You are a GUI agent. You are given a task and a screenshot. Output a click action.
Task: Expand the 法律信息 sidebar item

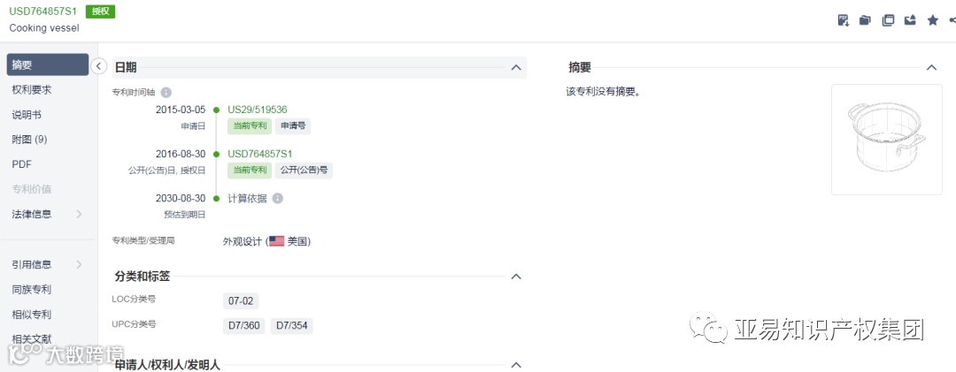pos(47,215)
